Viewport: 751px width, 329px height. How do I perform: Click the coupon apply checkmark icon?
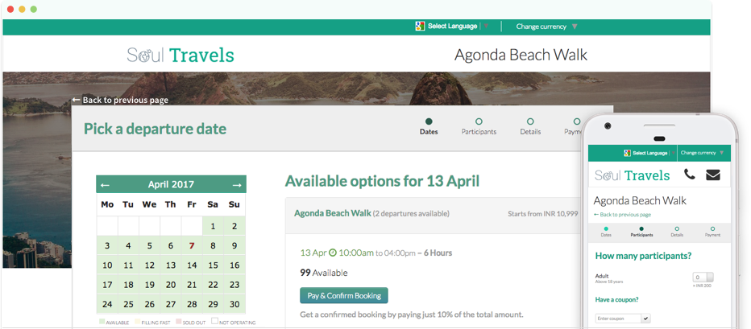coord(645,319)
